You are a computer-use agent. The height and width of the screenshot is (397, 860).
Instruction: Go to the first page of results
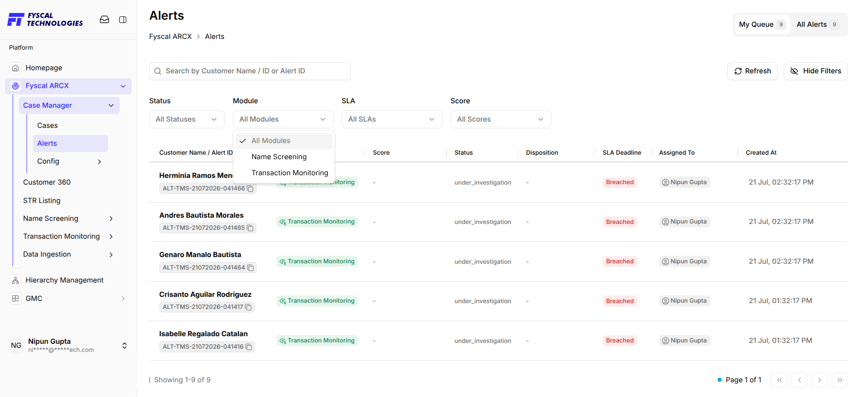779,380
